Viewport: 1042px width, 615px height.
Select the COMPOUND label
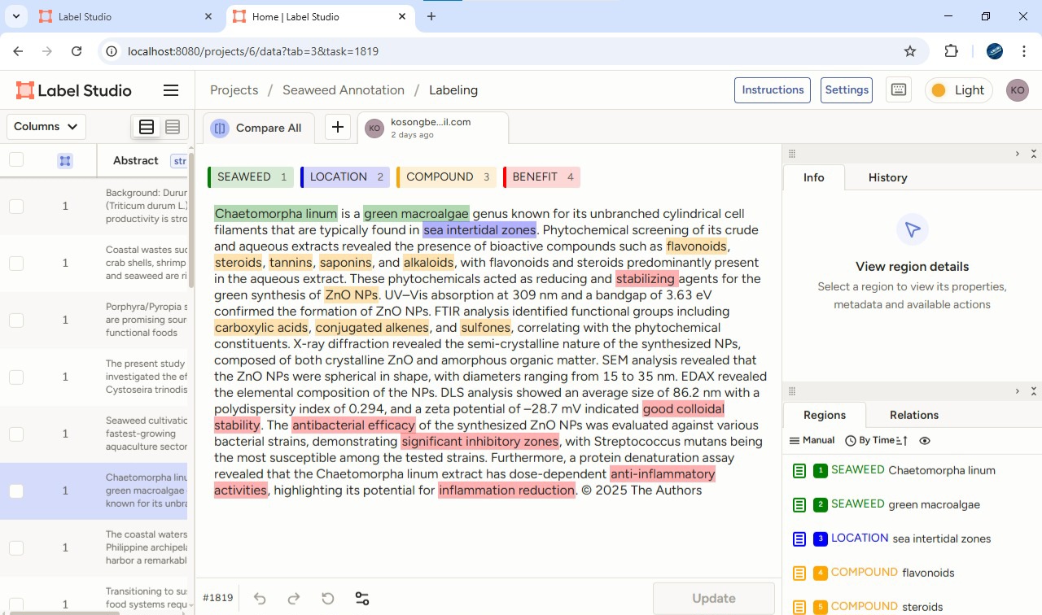(446, 177)
